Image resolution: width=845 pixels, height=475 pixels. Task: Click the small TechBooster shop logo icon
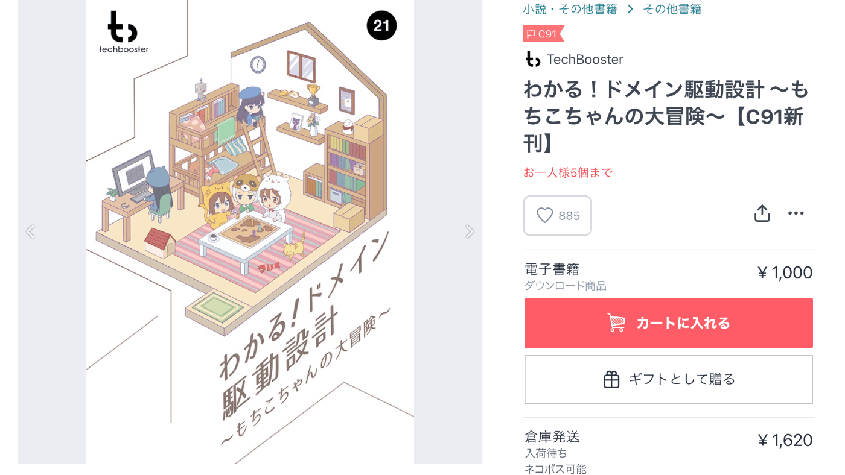532,59
